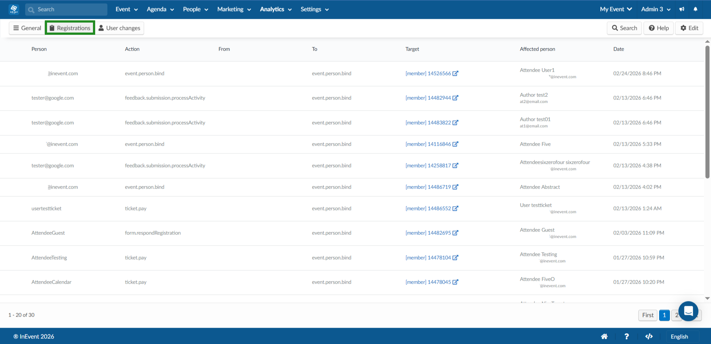Image resolution: width=711 pixels, height=344 pixels.
Task: Open footer question mark help icon
Action: pyautogui.click(x=627, y=336)
